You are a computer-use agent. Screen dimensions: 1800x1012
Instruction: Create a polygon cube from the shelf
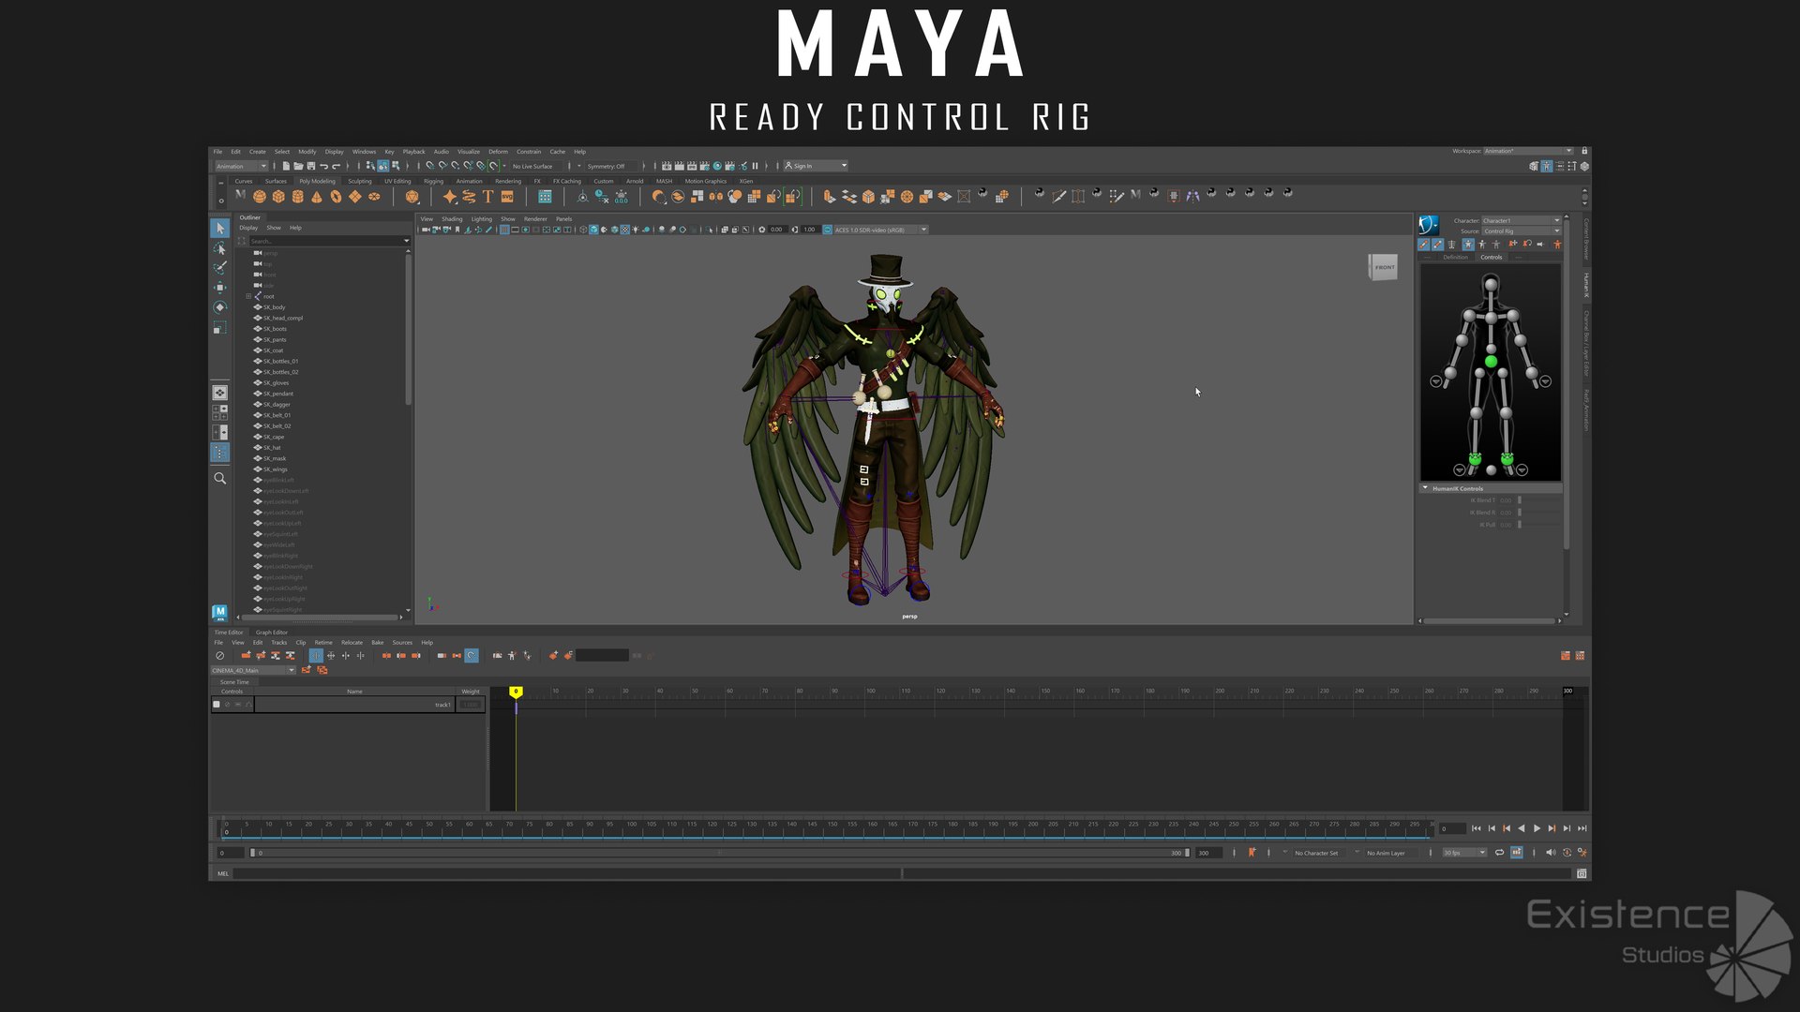tap(278, 196)
